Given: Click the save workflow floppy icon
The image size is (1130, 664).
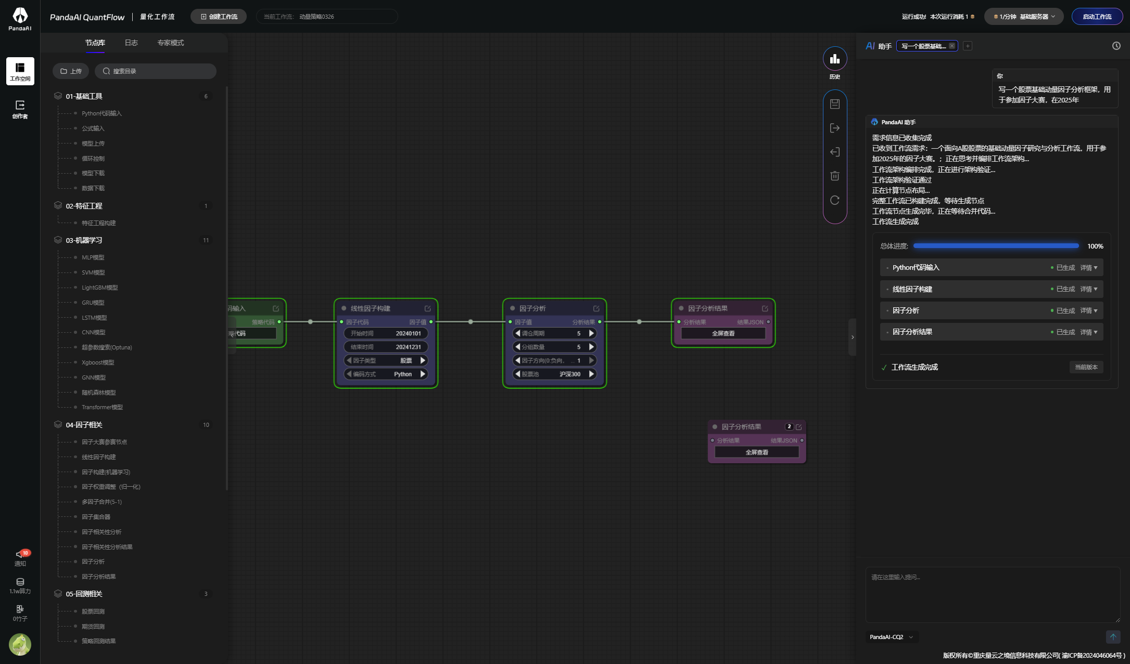Looking at the screenshot, I should [x=834, y=104].
